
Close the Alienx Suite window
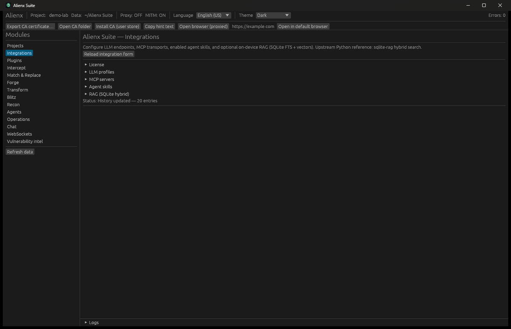(500, 6)
